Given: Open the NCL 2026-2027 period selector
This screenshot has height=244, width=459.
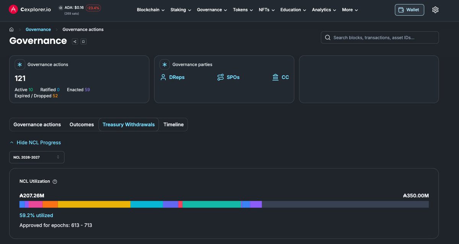Looking at the screenshot, I should pos(37,157).
